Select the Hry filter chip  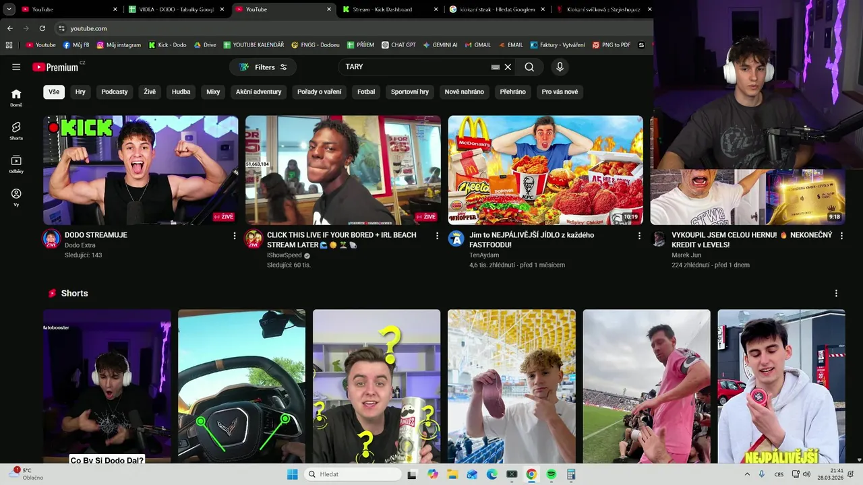click(x=80, y=92)
